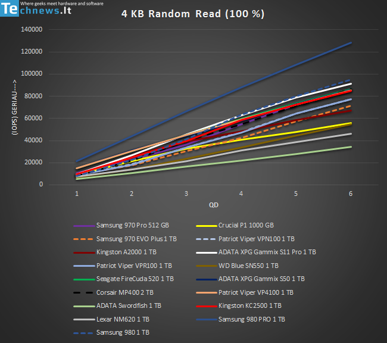Click the dashed orange 970 EVO Plus legend swatch
The image size is (387, 343).
[x=84, y=239]
